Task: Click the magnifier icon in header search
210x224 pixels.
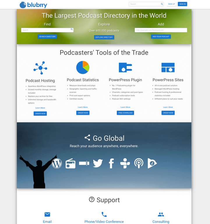Action: click(162, 4)
